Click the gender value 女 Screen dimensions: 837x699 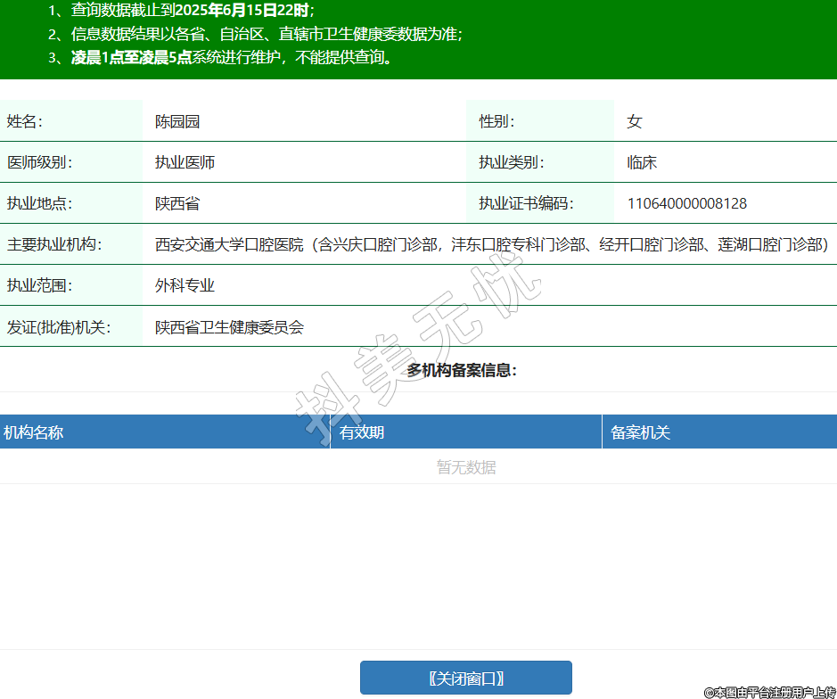click(x=634, y=121)
